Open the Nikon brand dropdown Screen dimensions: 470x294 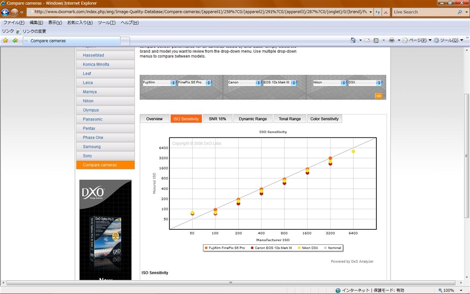pyautogui.click(x=330, y=83)
